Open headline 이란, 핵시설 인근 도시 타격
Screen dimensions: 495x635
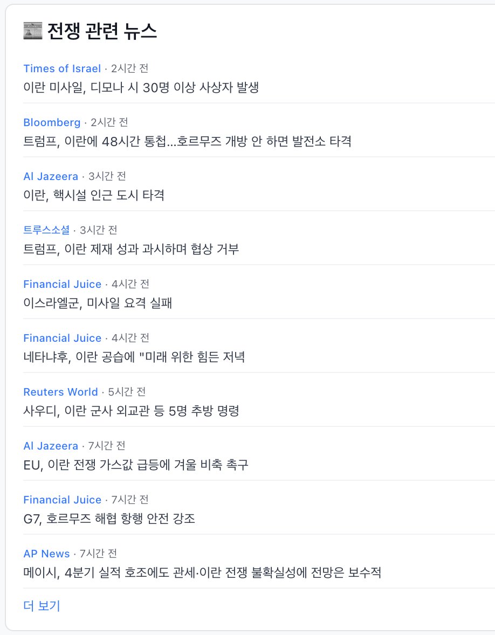pos(94,195)
